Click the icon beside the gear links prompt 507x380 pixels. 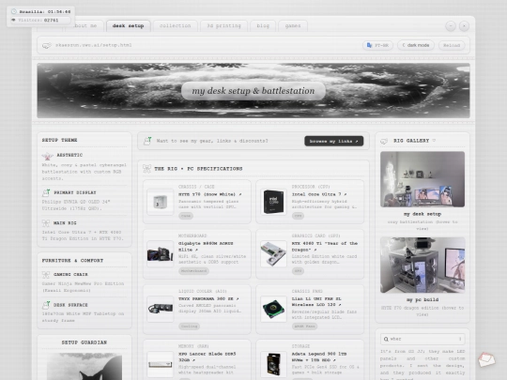click(147, 141)
